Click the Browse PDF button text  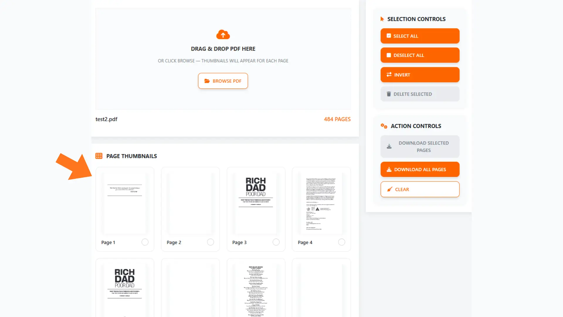click(x=227, y=81)
